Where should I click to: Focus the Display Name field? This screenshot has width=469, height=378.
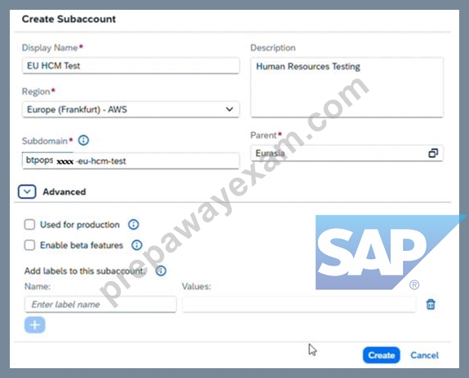131,66
